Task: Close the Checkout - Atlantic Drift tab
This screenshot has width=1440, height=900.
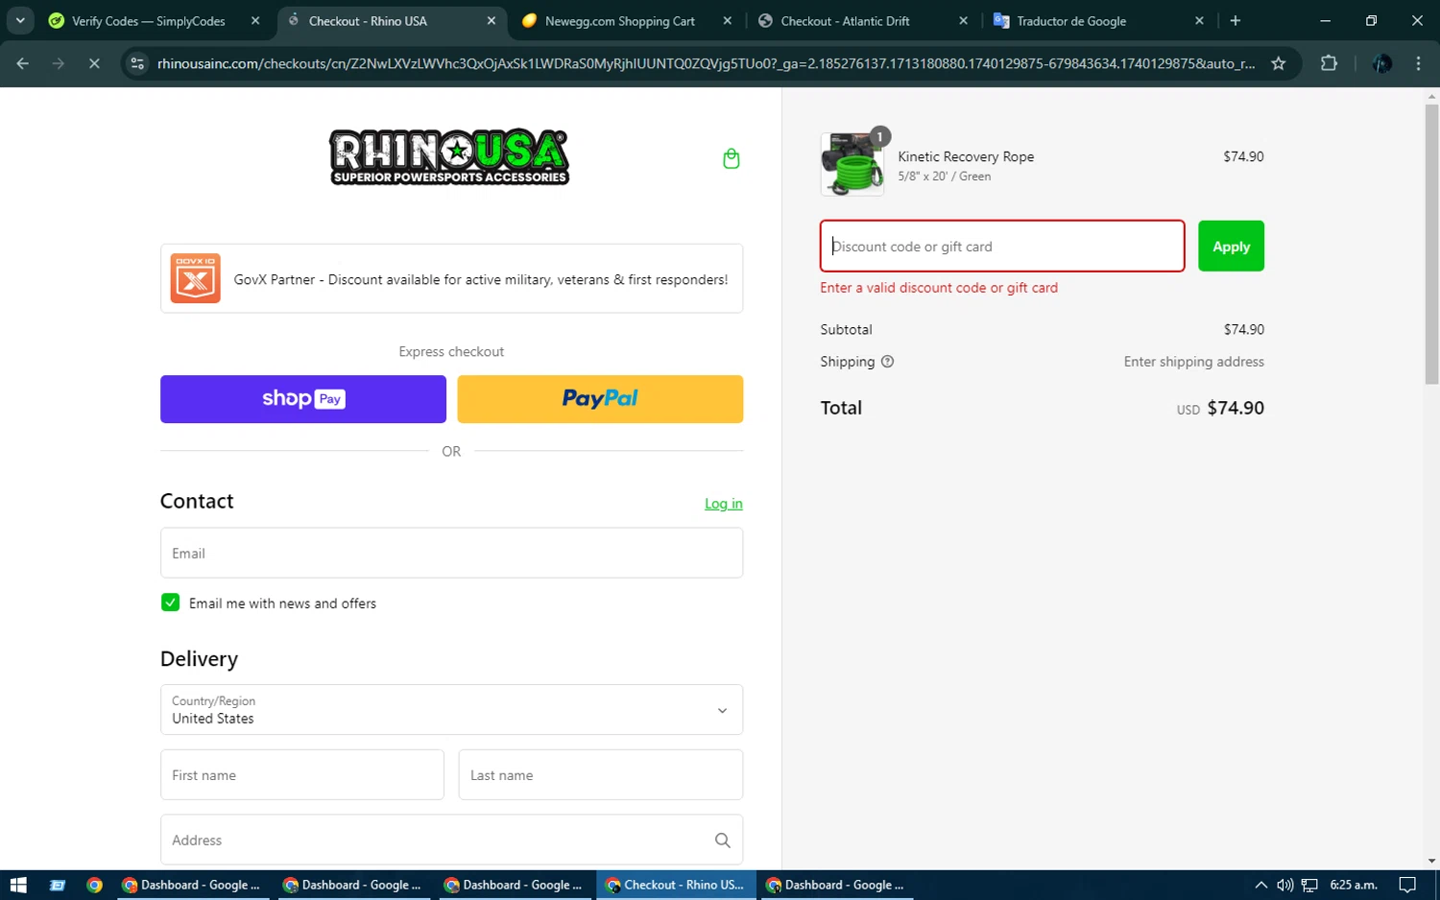Action: point(963,21)
